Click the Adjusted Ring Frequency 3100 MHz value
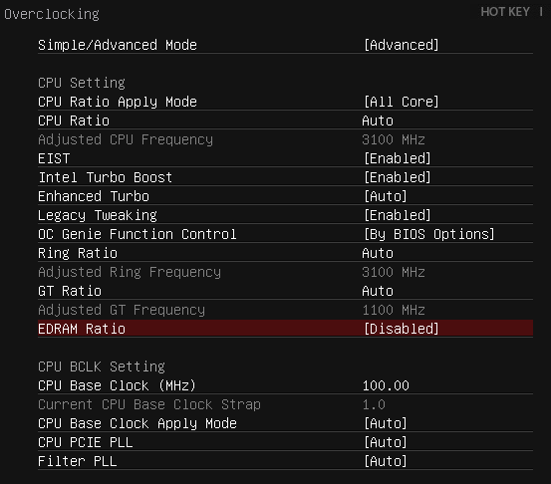This screenshot has height=484, width=551. coord(394,273)
